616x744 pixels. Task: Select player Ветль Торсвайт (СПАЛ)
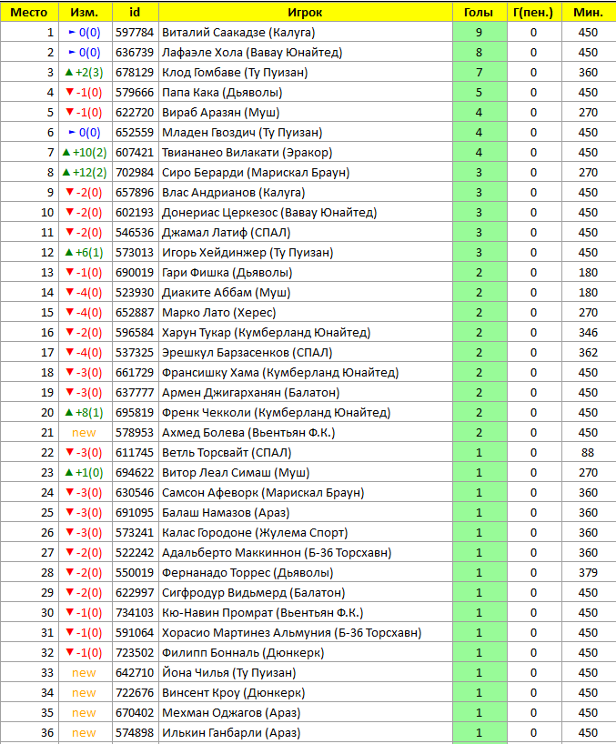click(227, 453)
